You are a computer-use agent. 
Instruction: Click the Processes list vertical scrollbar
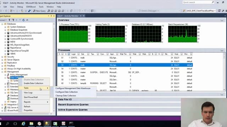click(x=224, y=72)
